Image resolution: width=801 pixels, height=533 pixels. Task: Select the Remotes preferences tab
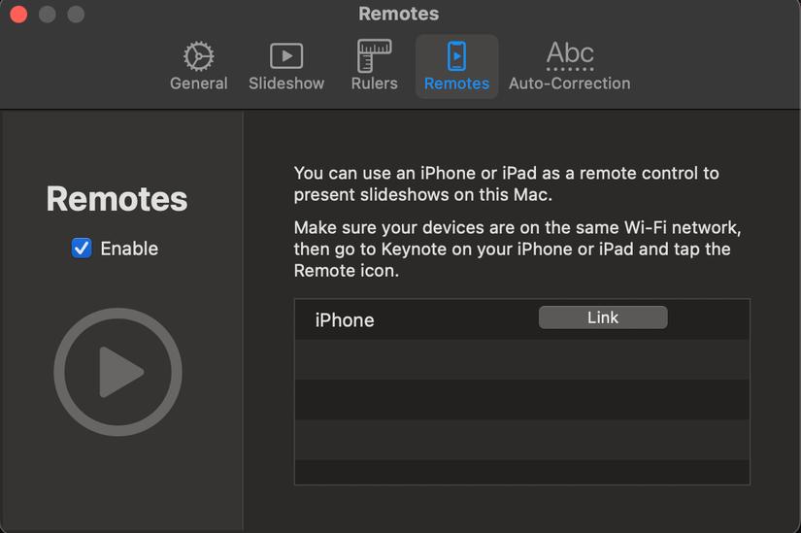(x=456, y=66)
